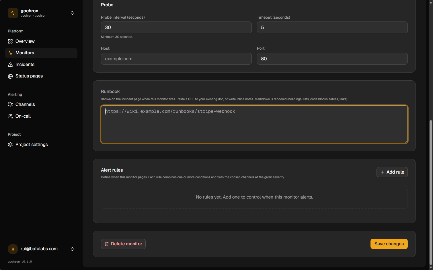Open the rui@batalabs.com account menu chevrons
The width and height of the screenshot is (433, 270).
tap(72, 249)
